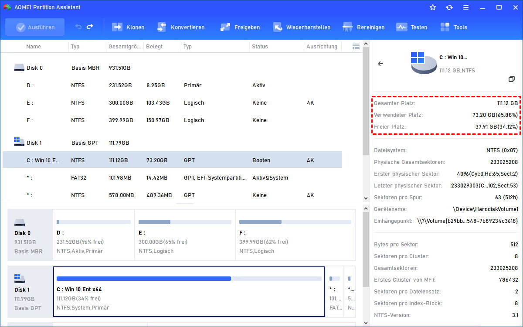
Task: Click the Basis GPT type of Disk 1
Action: (85, 143)
